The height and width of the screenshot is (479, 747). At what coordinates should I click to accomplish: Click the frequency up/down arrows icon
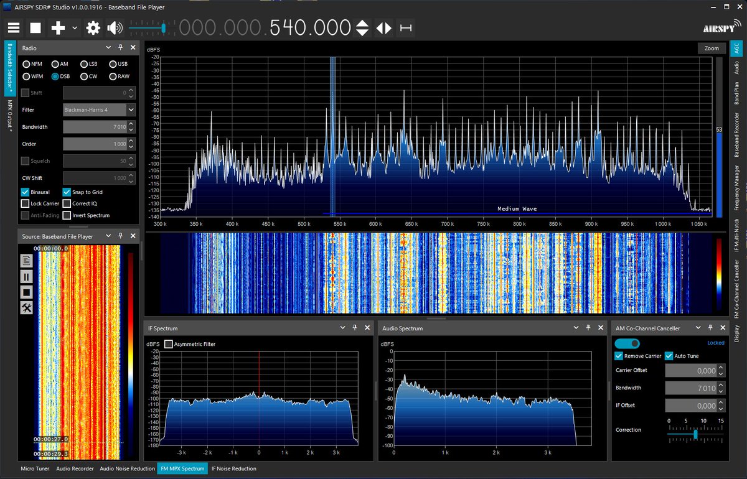(362, 28)
